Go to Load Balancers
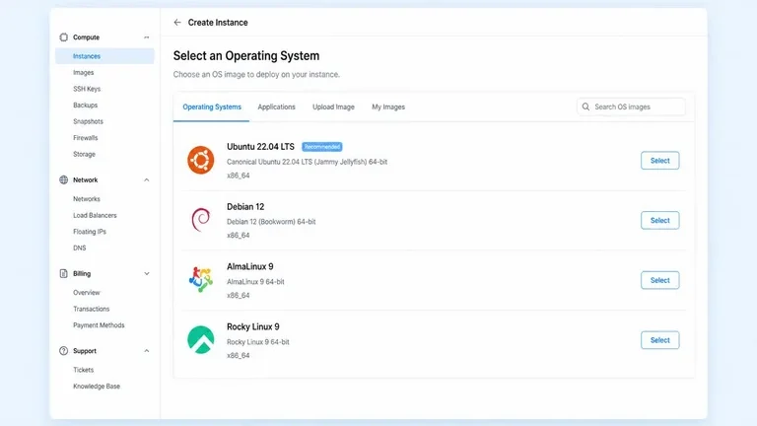This screenshot has height=426, width=757. point(95,215)
